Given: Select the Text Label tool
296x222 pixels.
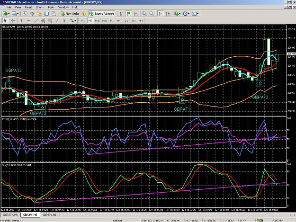Looking at the screenshot, I should coord(64,20).
